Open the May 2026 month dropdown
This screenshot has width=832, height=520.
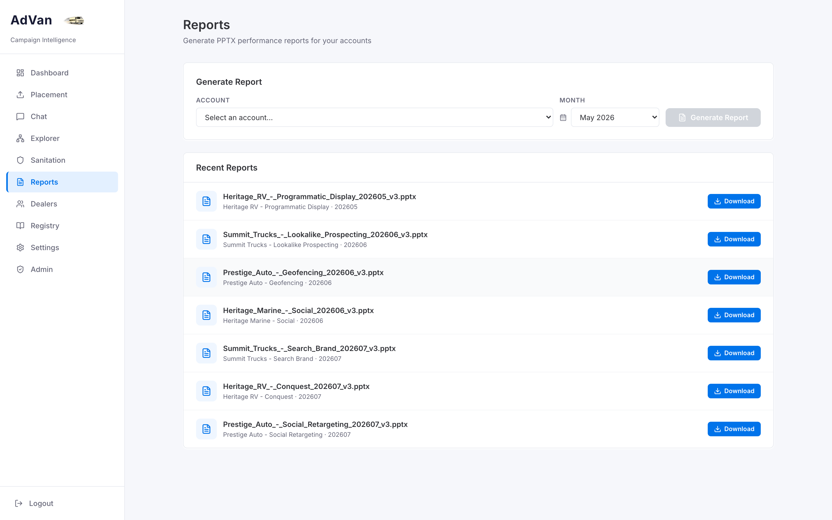[x=615, y=118]
